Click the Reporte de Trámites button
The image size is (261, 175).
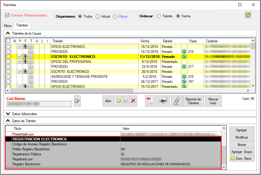coord(193,101)
